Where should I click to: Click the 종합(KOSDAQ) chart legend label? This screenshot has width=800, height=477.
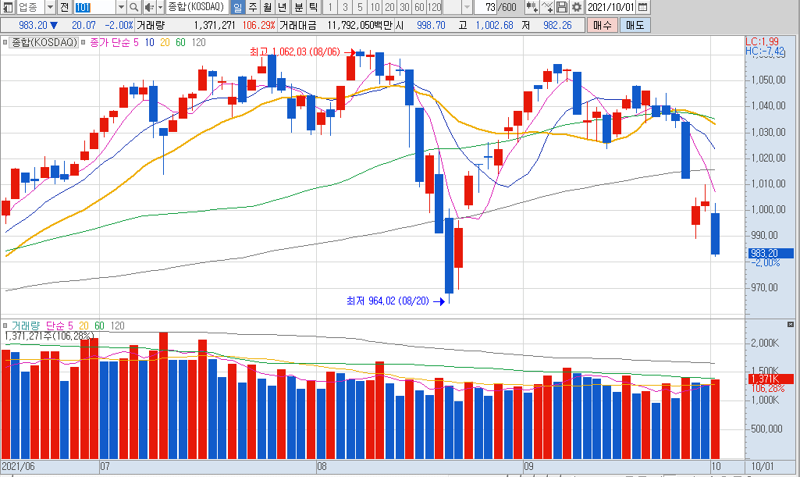click(x=44, y=42)
